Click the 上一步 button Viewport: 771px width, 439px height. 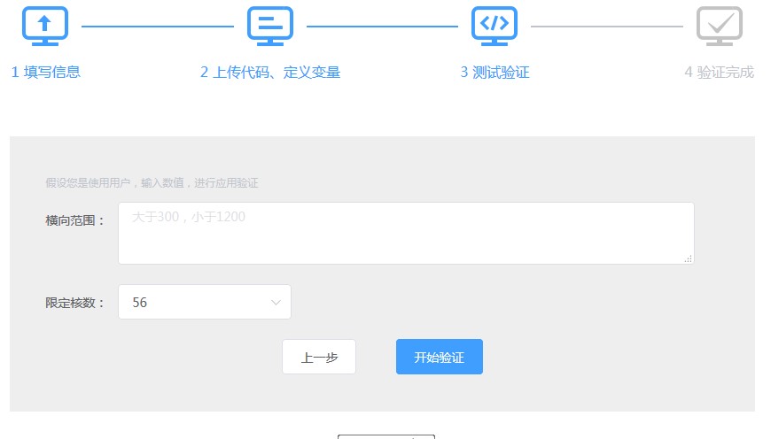(x=319, y=358)
